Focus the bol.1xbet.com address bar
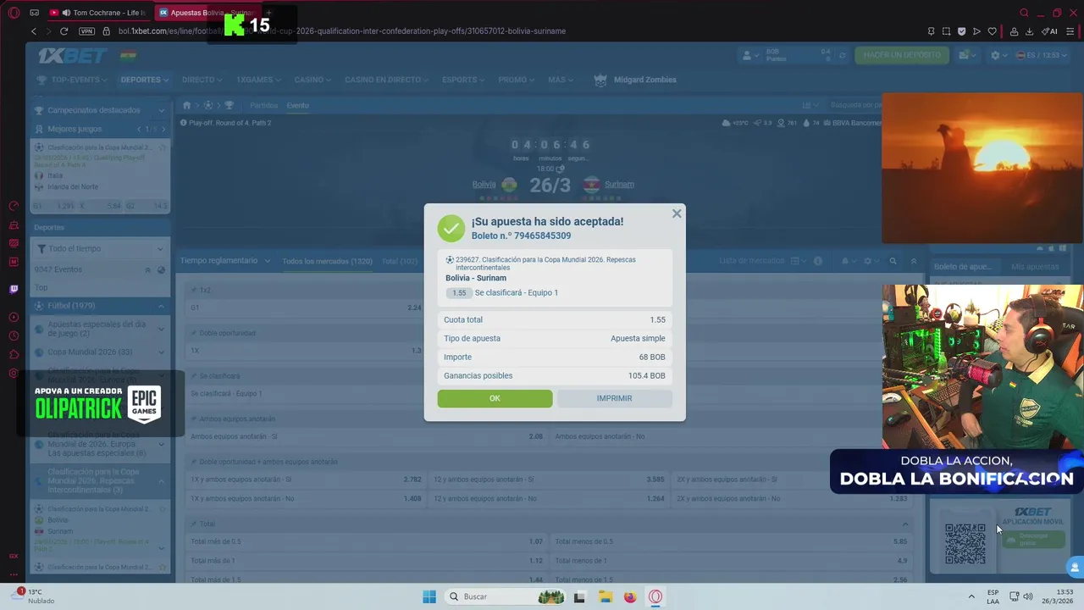 coord(341,31)
